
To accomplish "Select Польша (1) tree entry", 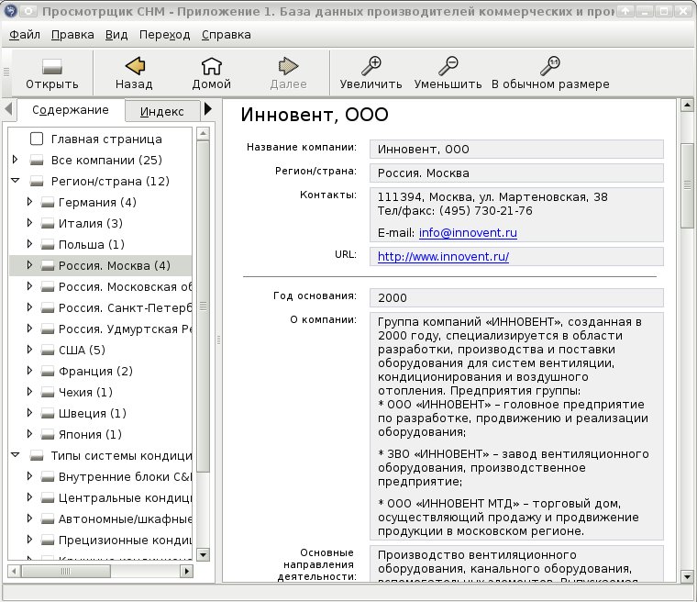I will 91,245.
